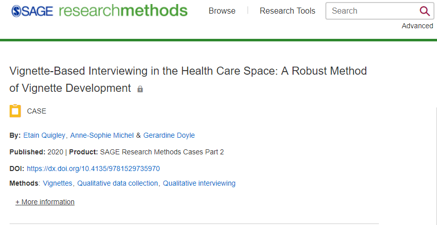Viewport: 437px width, 225px height.
Task: Open the Qualitative interviewing method link
Action: [x=199, y=183]
